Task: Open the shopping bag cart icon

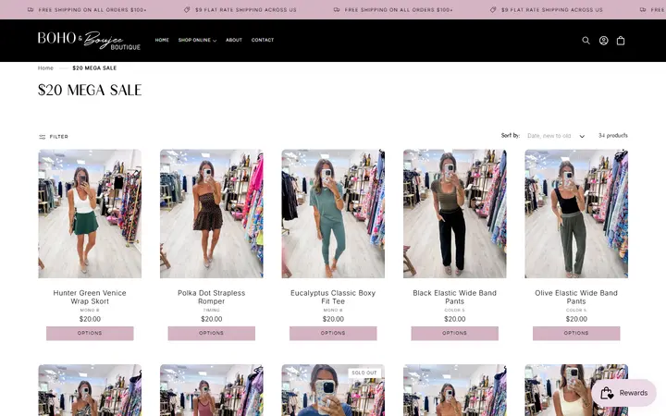Action: [621, 41]
